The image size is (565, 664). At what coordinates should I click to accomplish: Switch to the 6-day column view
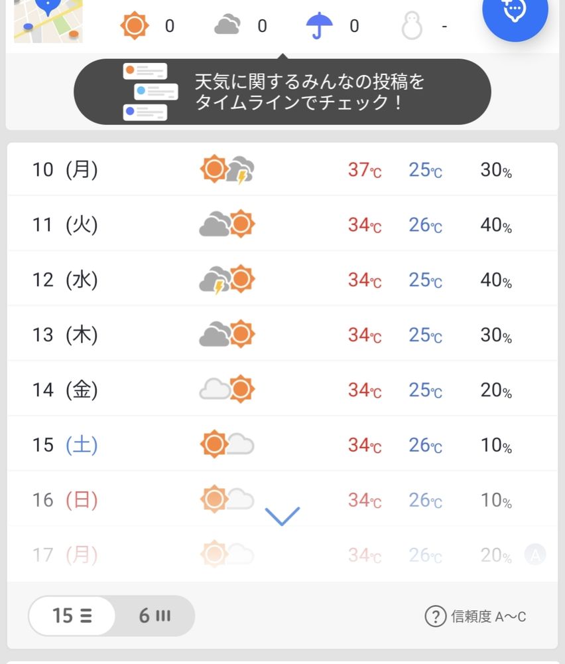pyautogui.click(x=155, y=616)
